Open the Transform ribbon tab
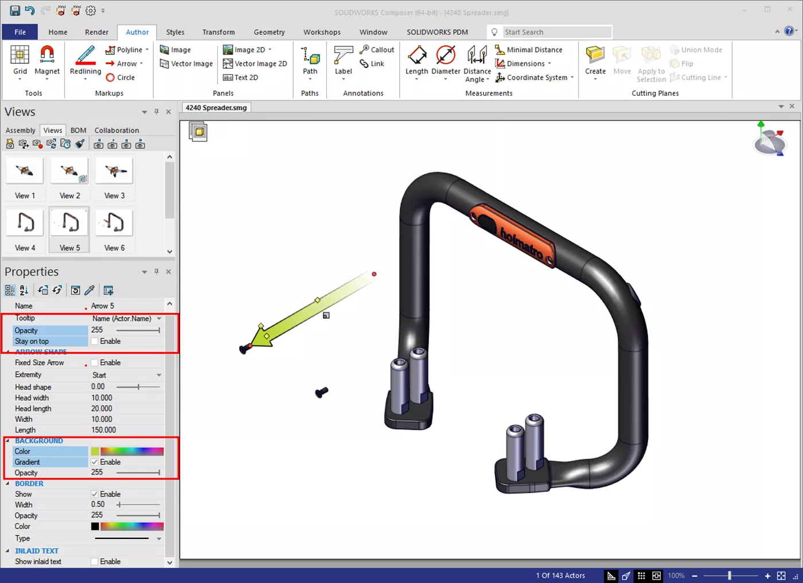Viewport: 803px width, 583px height. (x=219, y=32)
